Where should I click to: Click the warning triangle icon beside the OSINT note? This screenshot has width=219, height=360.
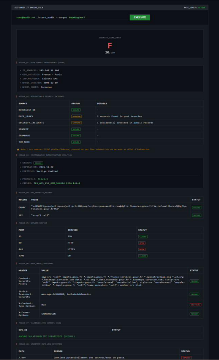coord(18,149)
